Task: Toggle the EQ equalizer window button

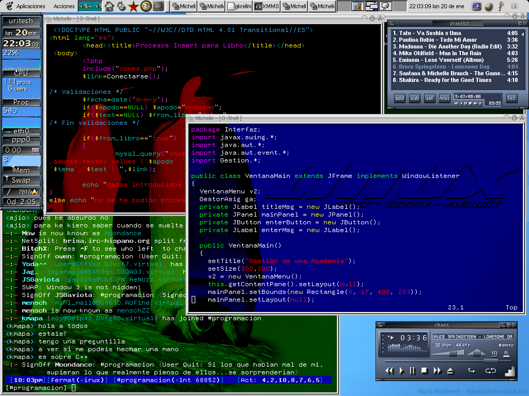Action: click(494, 353)
